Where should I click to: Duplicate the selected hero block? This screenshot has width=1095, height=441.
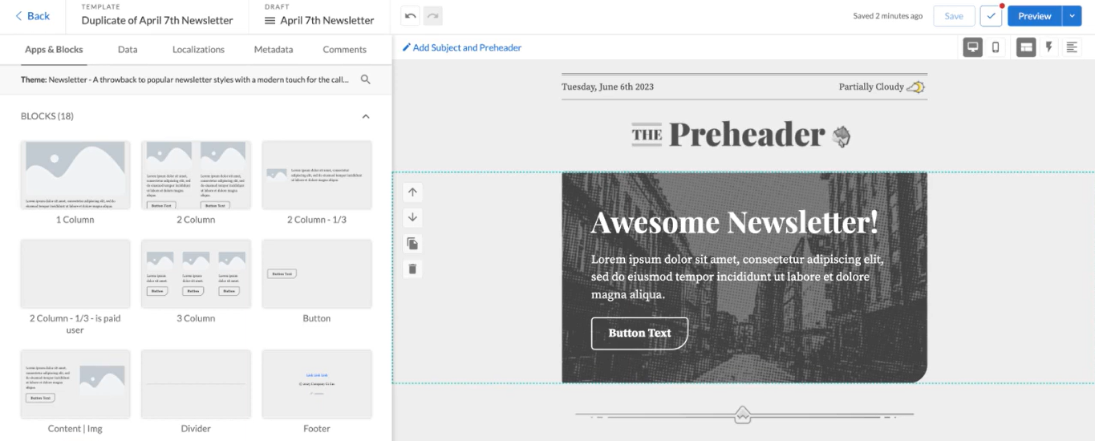point(412,243)
